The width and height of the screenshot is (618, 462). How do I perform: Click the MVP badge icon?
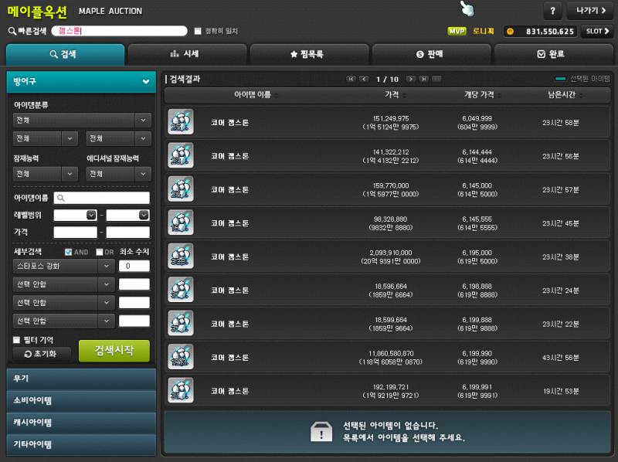(457, 31)
